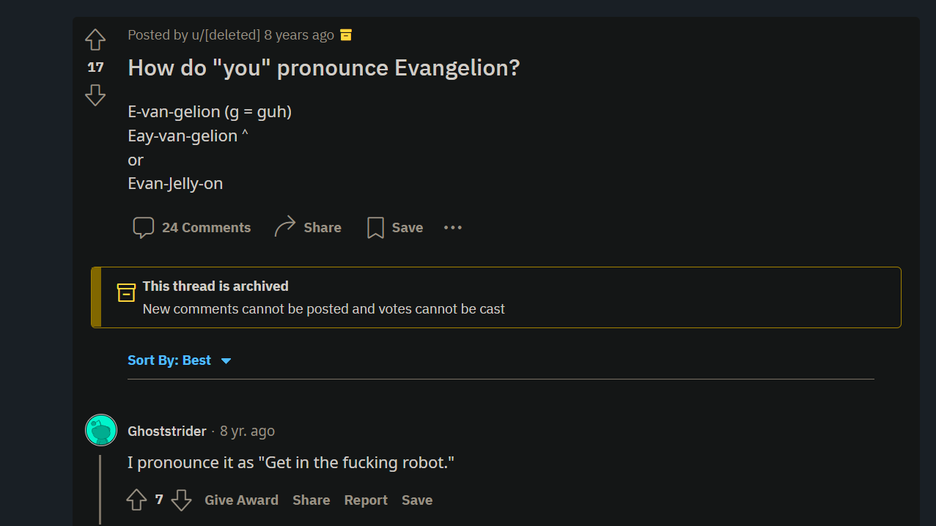
Task: Report Ghoststrider's comment
Action: (x=366, y=500)
